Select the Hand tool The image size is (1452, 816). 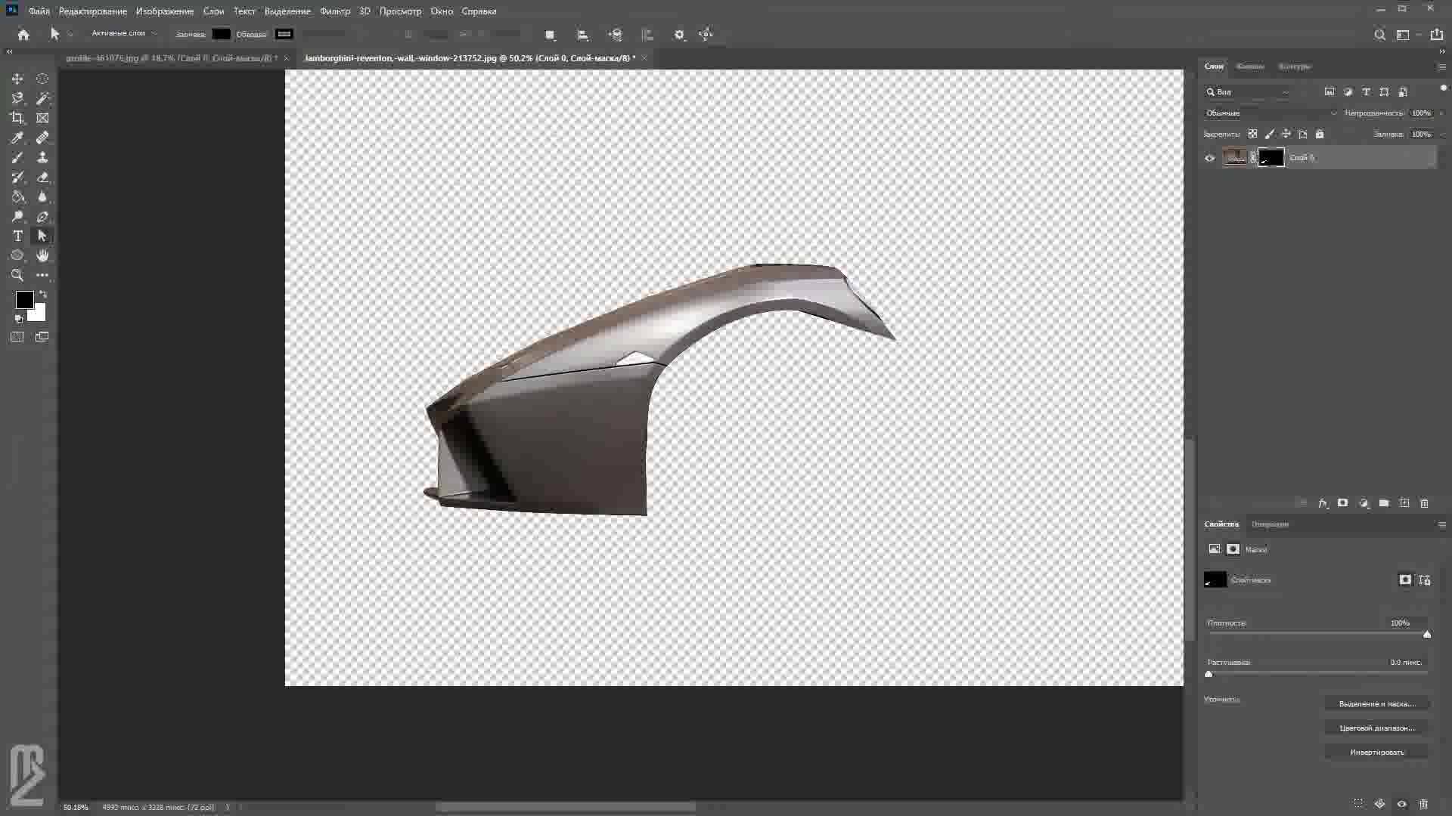pos(42,255)
